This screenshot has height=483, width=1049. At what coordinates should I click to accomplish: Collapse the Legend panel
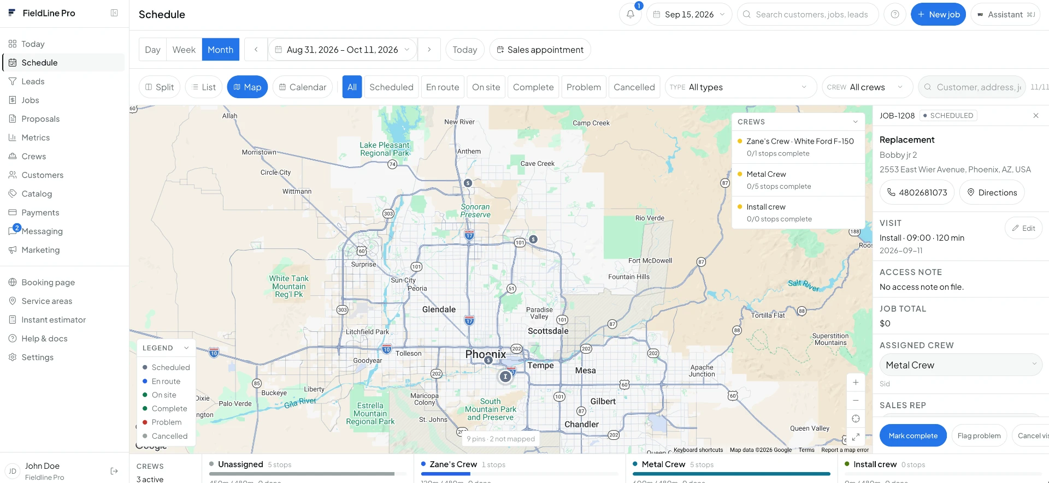[186, 348]
